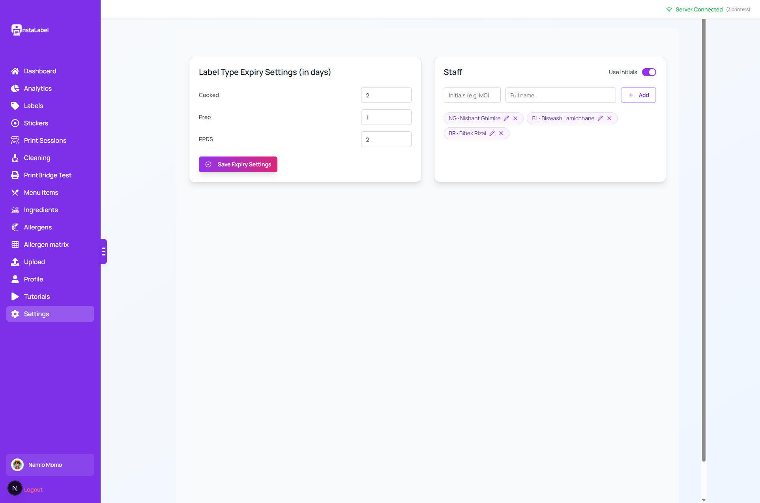
Task: Remove staff member Nishant Ghimire
Action: (515, 118)
